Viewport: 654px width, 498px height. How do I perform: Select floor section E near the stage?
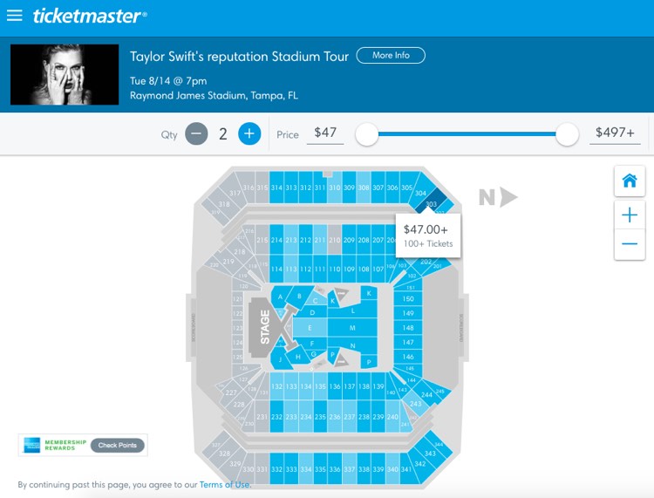[x=310, y=328]
